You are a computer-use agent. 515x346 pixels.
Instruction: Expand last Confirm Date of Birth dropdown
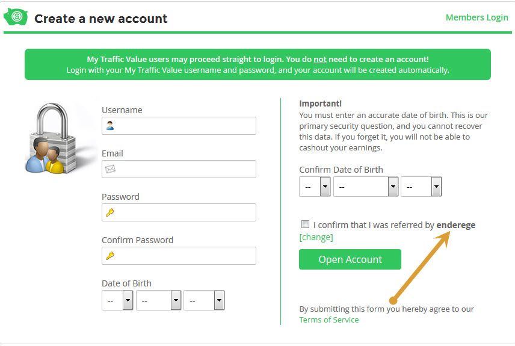(421, 187)
